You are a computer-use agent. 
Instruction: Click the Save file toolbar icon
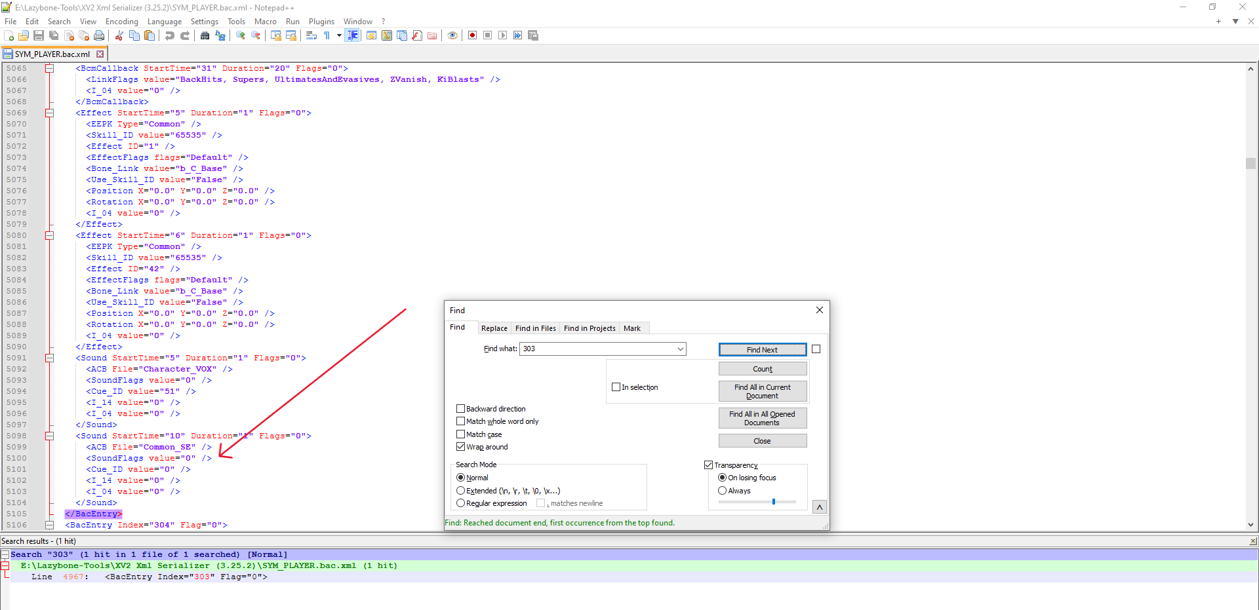pos(39,35)
